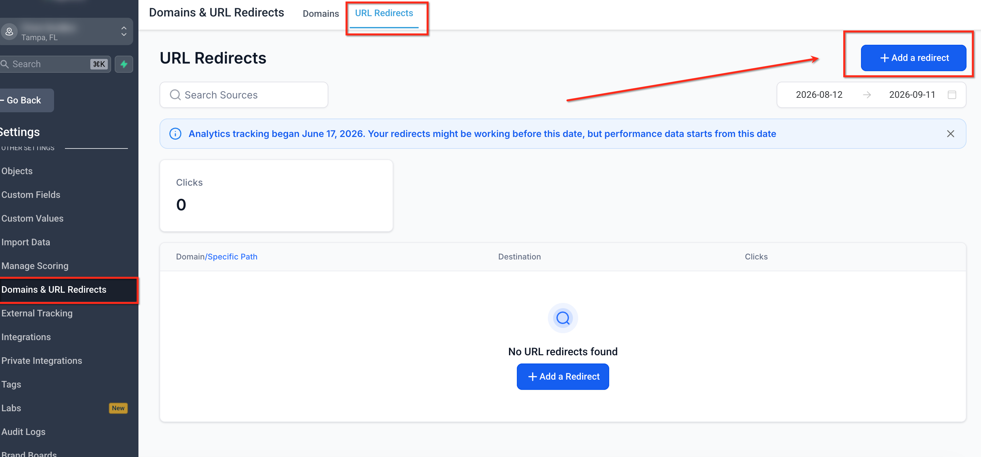The image size is (981, 457).
Task: Open Private Integrations settings
Action: click(x=42, y=361)
